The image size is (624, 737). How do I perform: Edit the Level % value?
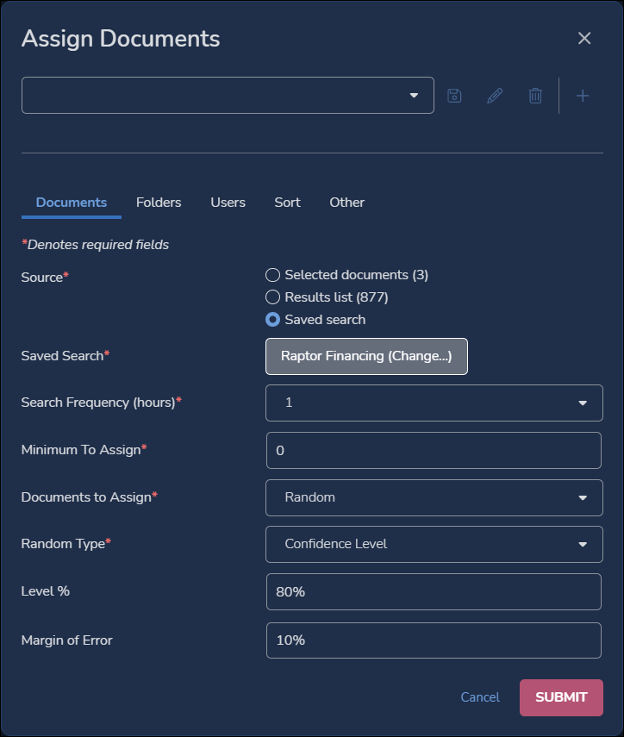pyautogui.click(x=434, y=591)
